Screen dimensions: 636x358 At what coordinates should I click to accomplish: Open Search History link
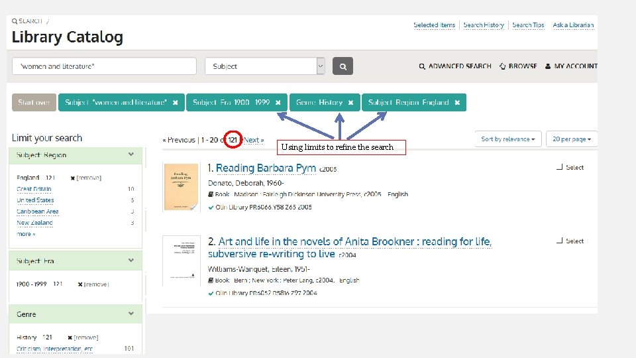pyautogui.click(x=484, y=25)
